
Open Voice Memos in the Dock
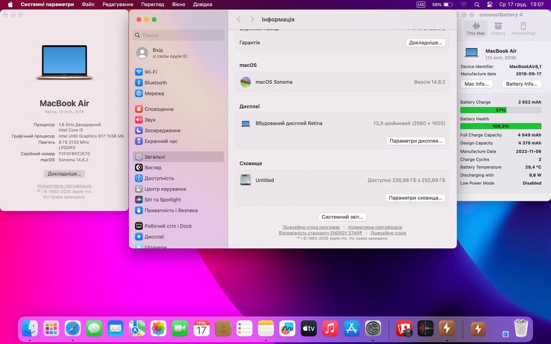pos(425,329)
